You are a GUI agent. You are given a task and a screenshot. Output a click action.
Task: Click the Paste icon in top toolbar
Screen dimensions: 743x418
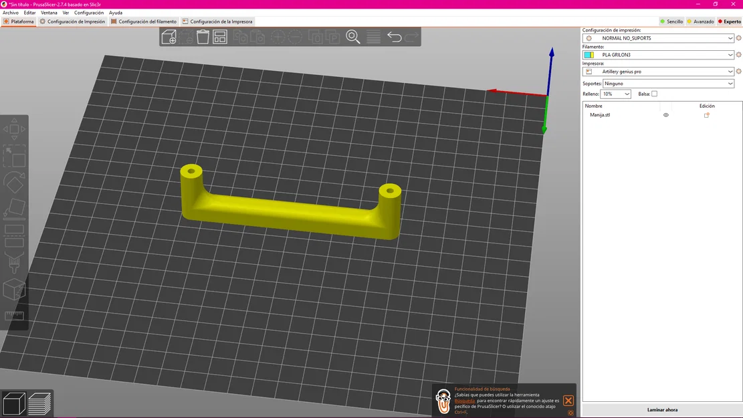pos(257,37)
